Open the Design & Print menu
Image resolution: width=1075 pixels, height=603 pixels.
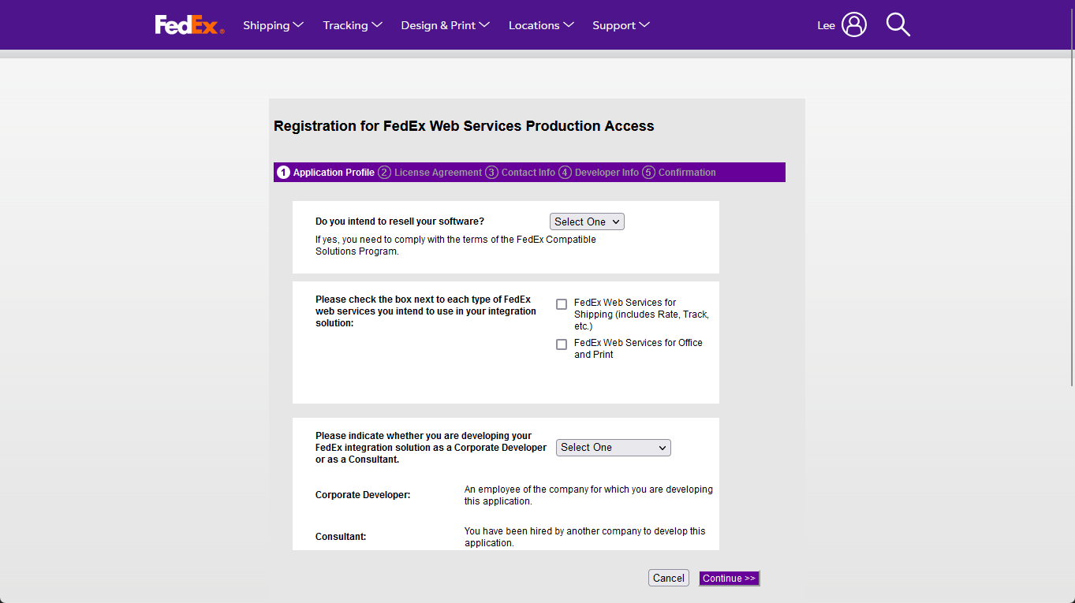point(445,25)
